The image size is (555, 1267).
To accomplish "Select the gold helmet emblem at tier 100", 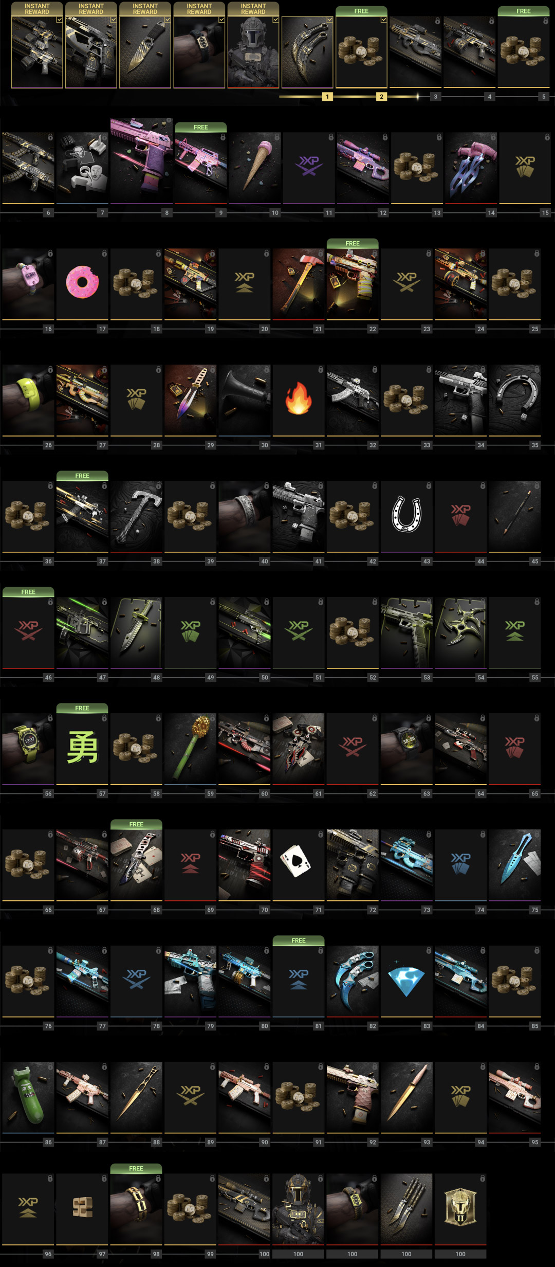I will click(x=460, y=1209).
